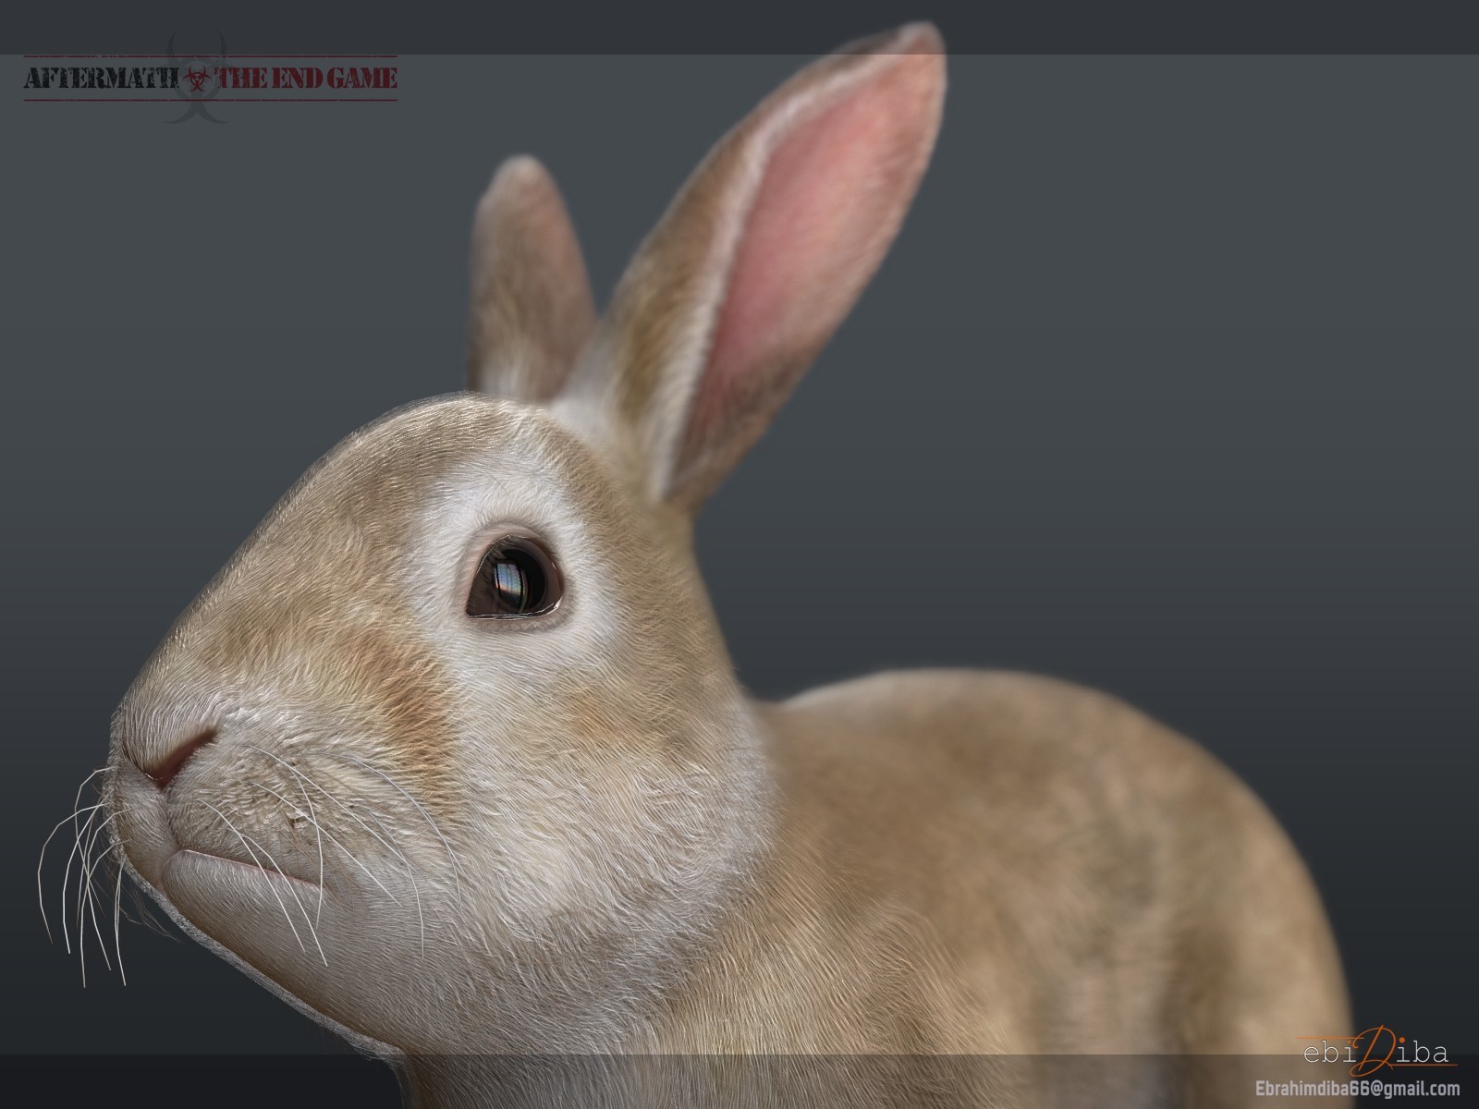
Task: Click the Ebrahimdiba66@gmail.com email text
Action: point(1356,1090)
